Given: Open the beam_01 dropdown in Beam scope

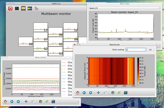Looking at the screenshot, I should coord(125,8).
